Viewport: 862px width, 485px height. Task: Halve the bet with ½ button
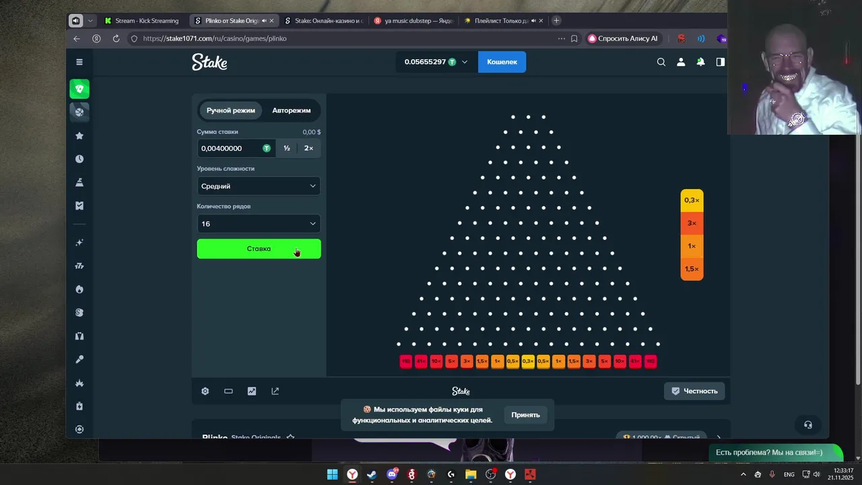[287, 148]
